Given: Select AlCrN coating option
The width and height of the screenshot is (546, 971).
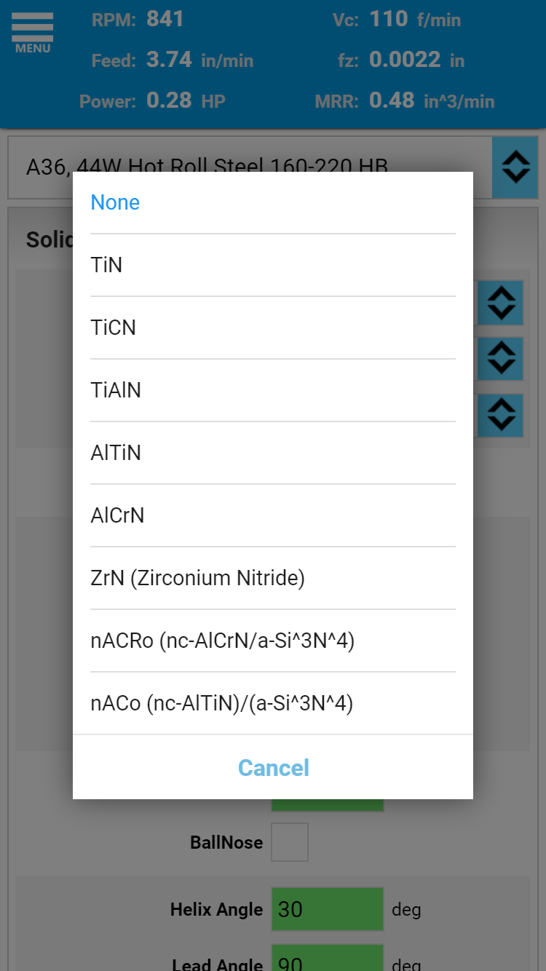Looking at the screenshot, I should click(x=273, y=515).
